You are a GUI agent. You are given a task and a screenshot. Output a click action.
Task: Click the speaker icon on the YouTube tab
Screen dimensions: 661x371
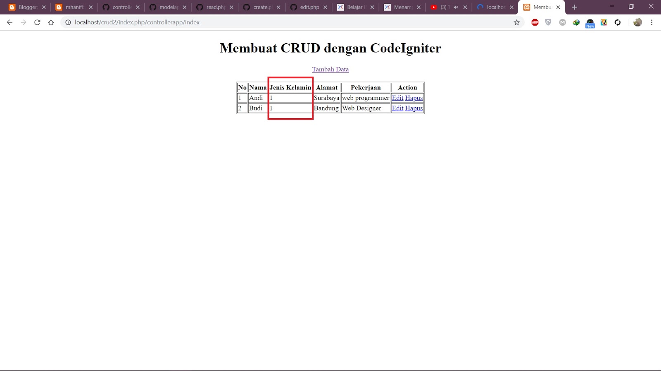click(456, 7)
